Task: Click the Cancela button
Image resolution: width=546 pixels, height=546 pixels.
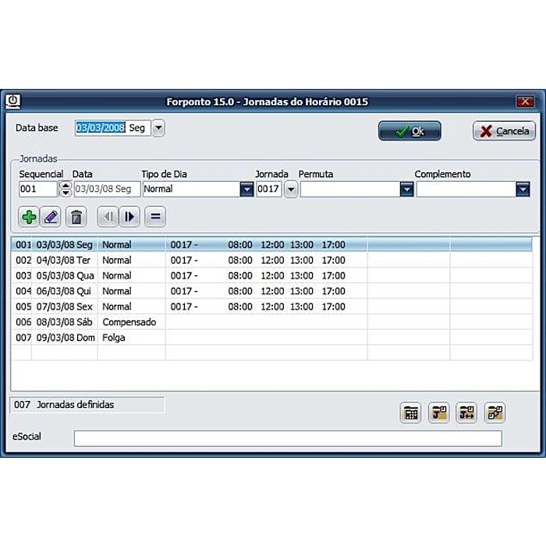Action: pos(504,131)
